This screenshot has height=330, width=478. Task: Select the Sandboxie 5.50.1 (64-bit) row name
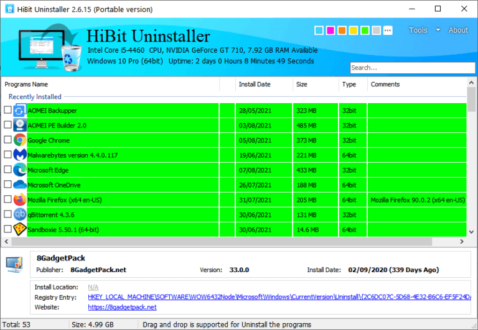(63, 230)
